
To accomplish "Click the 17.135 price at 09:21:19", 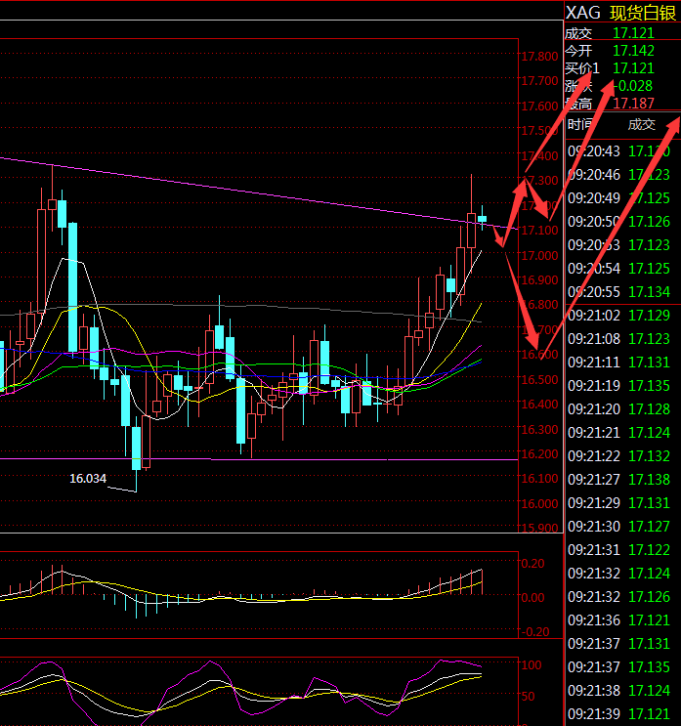I will coord(649,386).
